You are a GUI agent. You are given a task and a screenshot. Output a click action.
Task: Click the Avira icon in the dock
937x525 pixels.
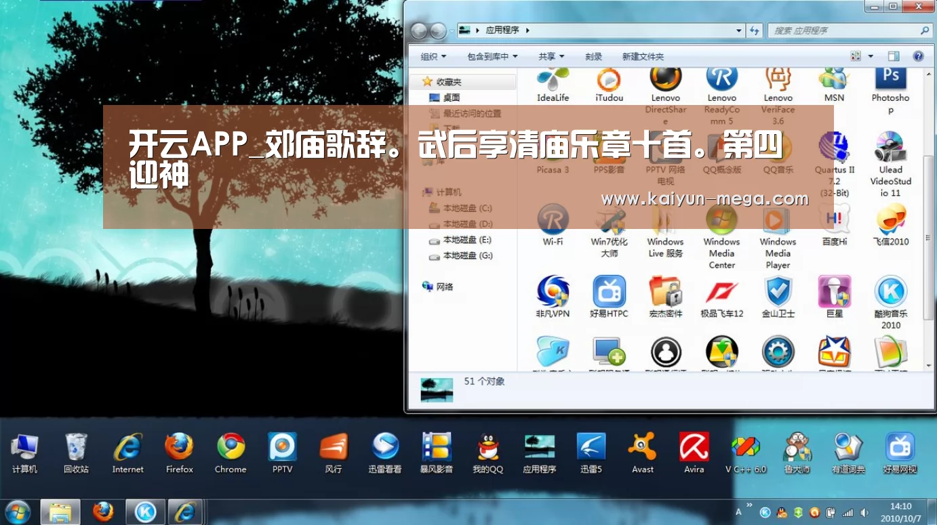pyautogui.click(x=694, y=453)
